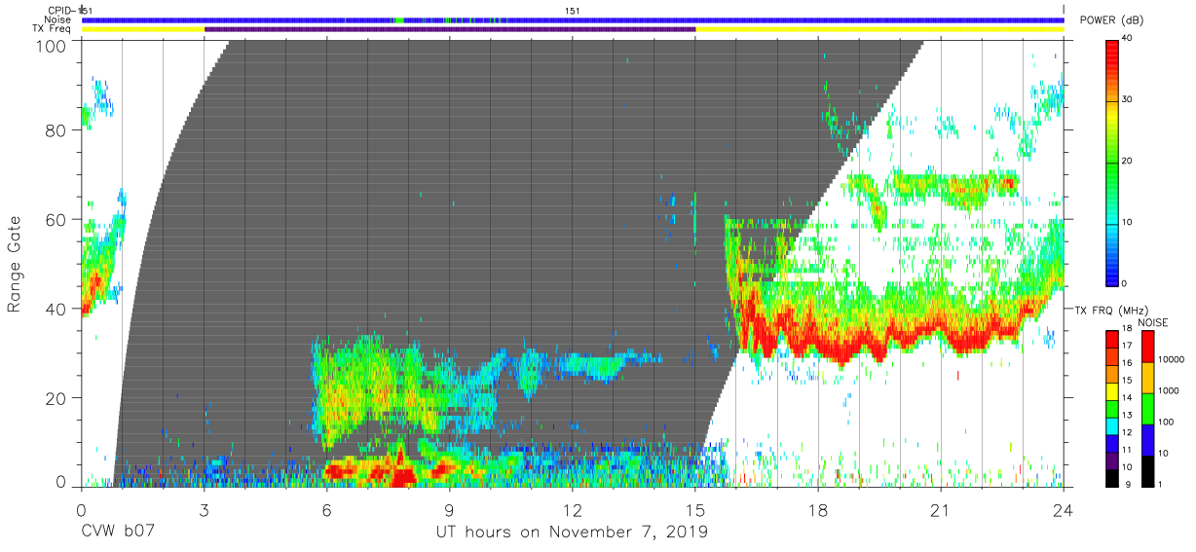The width and height of the screenshot is (1196, 552).
Task: Pick the blue NOISE legend swatch
Action: [x=1148, y=439]
